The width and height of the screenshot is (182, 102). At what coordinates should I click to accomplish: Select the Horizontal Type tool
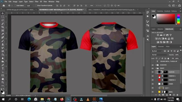[x=3, y=69]
